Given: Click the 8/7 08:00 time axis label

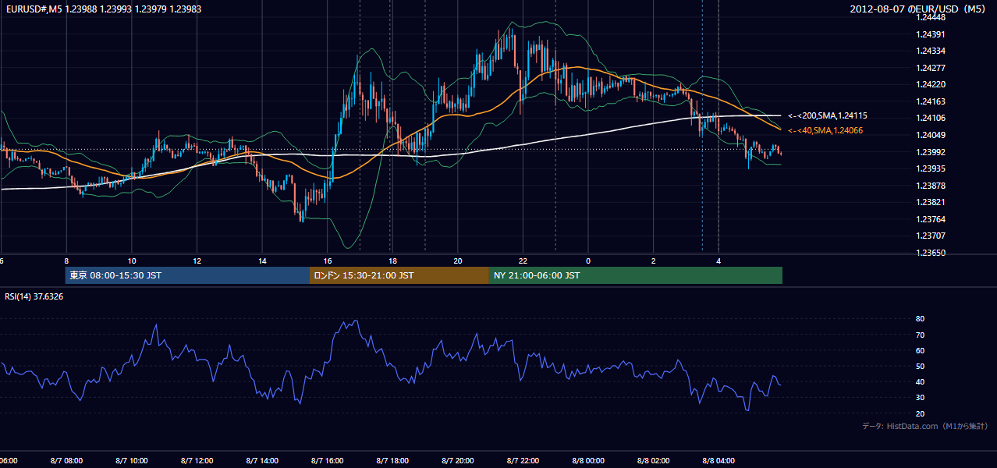Looking at the screenshot, I should pyautogui.click(x=66, y=461).
